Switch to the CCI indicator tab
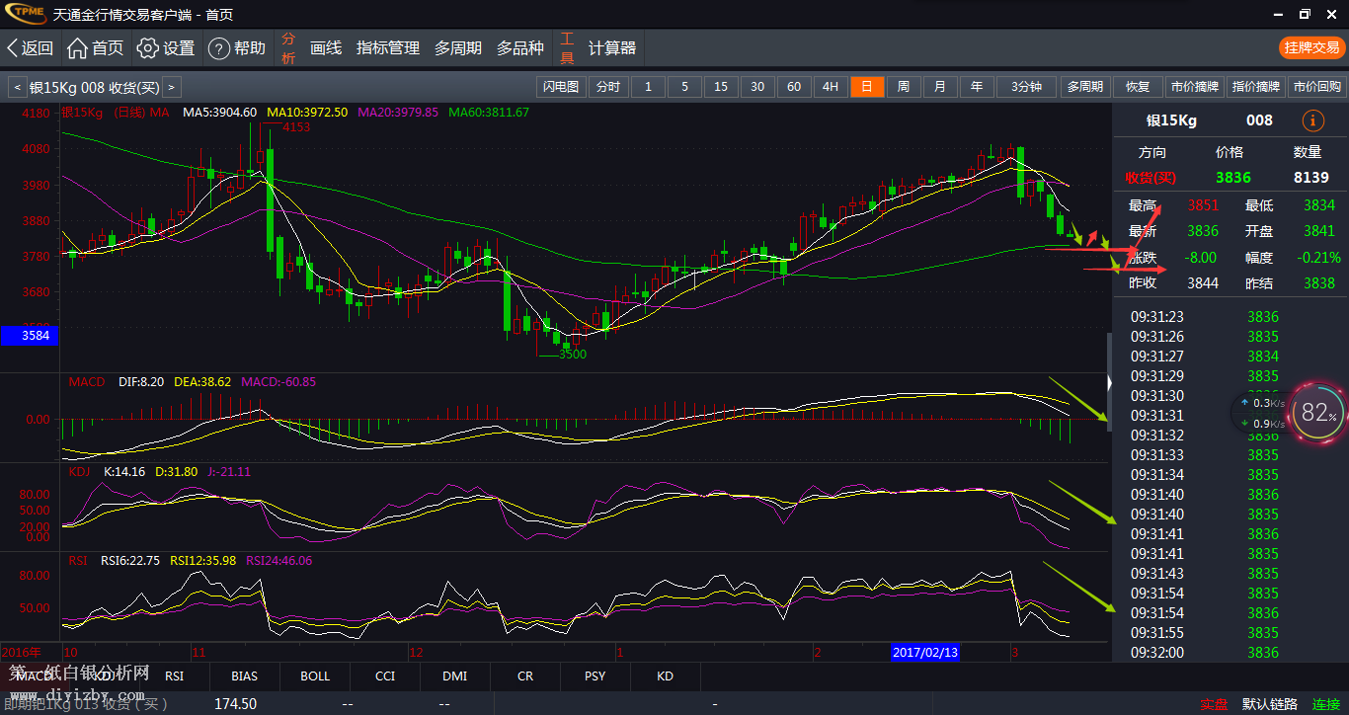The width and height of the screenshot is (1349, 715). tap(385, 676)
